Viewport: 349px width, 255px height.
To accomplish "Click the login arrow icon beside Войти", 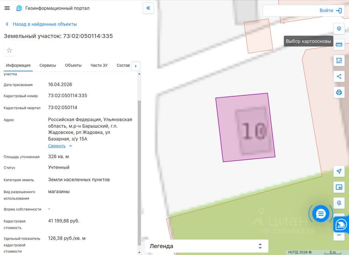I will pos(339,10).
